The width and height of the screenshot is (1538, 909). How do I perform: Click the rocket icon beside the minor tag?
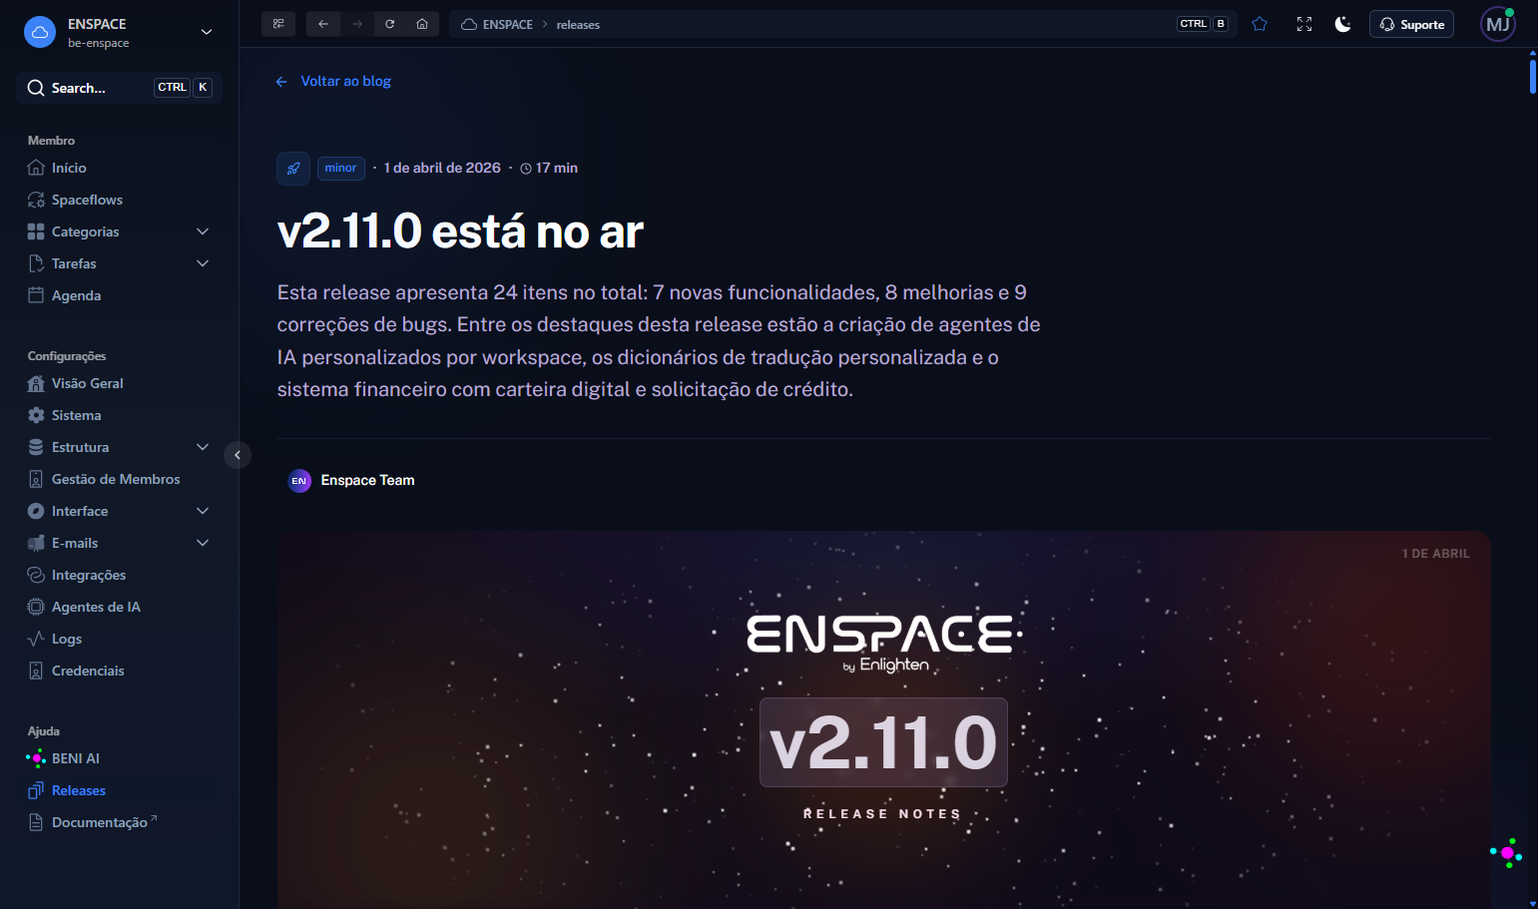pyautogui.click(x=293, y=169)
